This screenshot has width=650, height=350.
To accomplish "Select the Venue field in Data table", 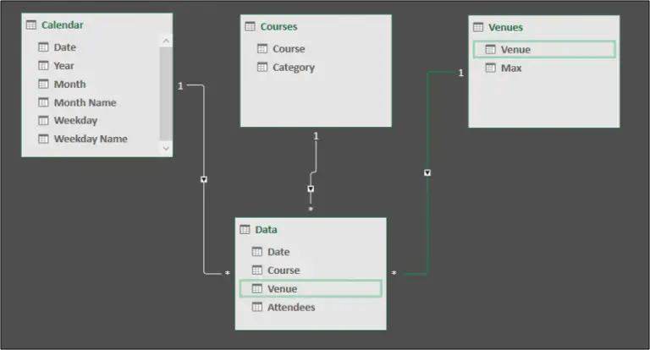I will tap(282, 289).
